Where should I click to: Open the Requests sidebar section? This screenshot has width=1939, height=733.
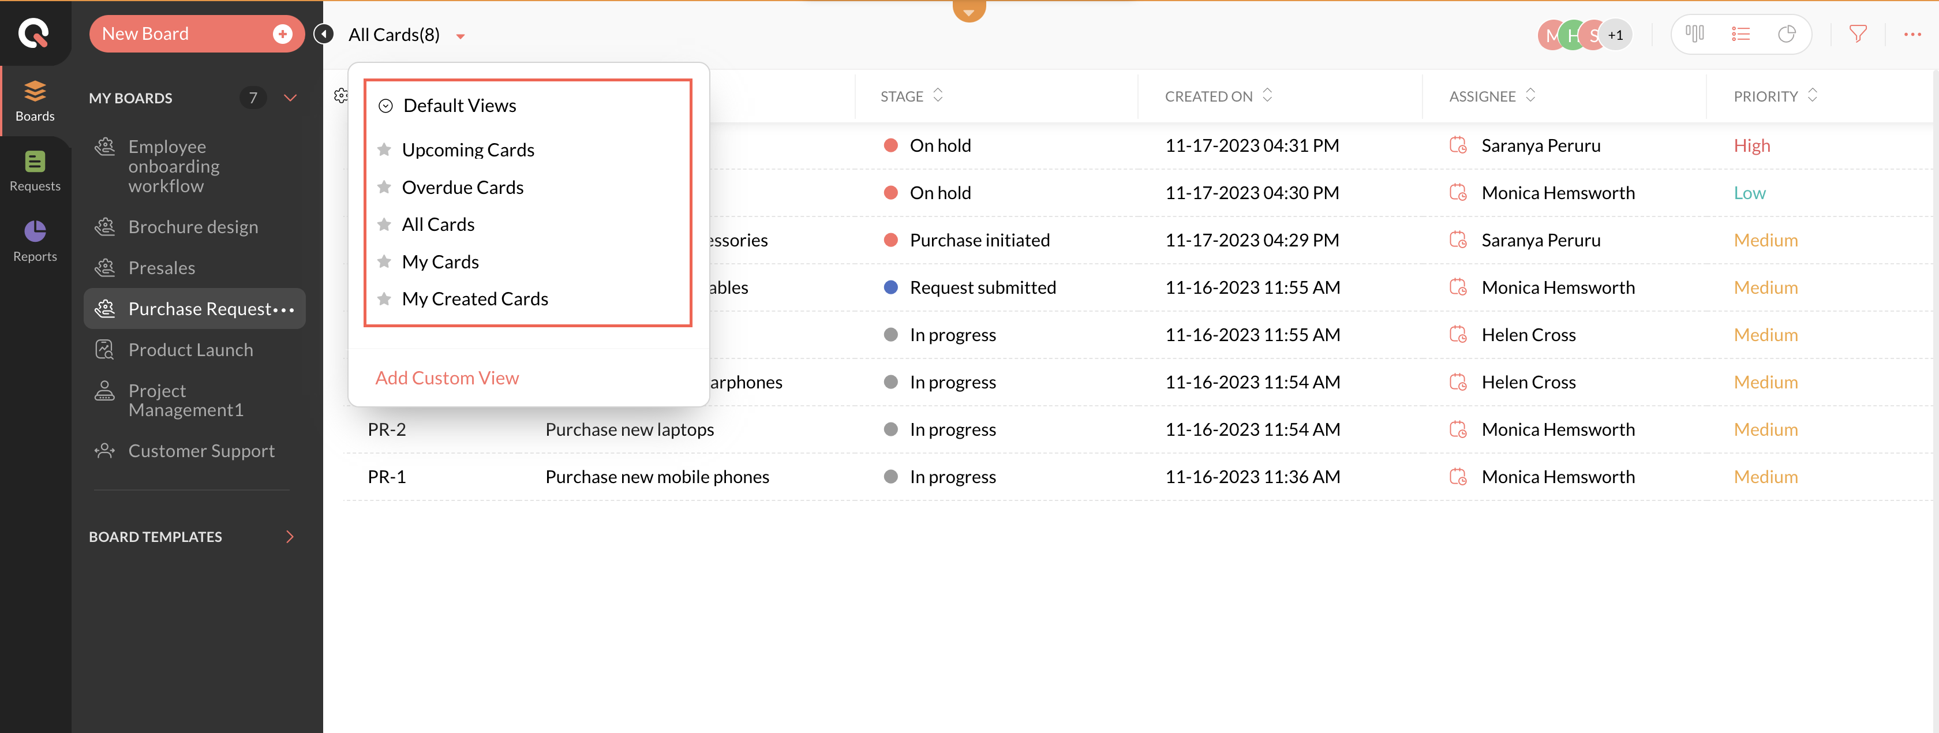point(35,171)
